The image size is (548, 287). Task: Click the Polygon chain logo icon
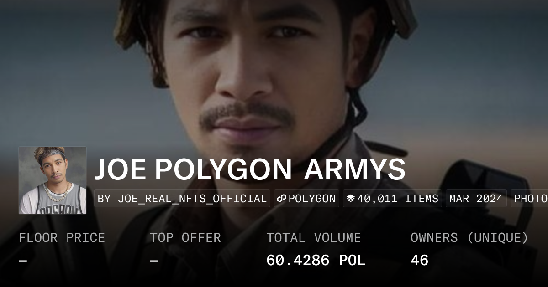tap(282, 199)
